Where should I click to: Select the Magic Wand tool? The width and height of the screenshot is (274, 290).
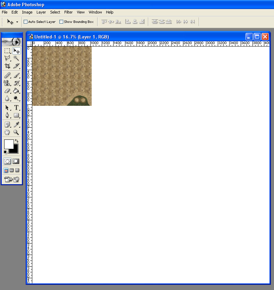pos(16,58)
